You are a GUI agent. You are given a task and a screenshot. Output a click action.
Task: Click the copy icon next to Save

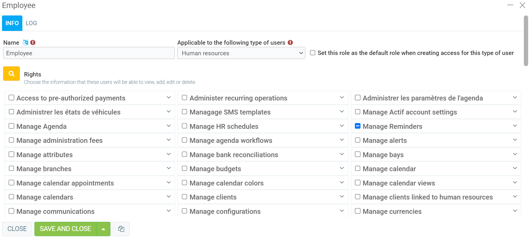click(x=121, y=229)
